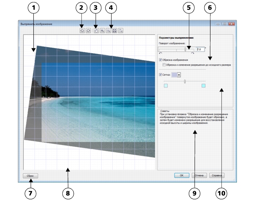This screenshot has width=254, height=204.
Task: Open the grid color dropdown arrow
Action: (179, 75)
